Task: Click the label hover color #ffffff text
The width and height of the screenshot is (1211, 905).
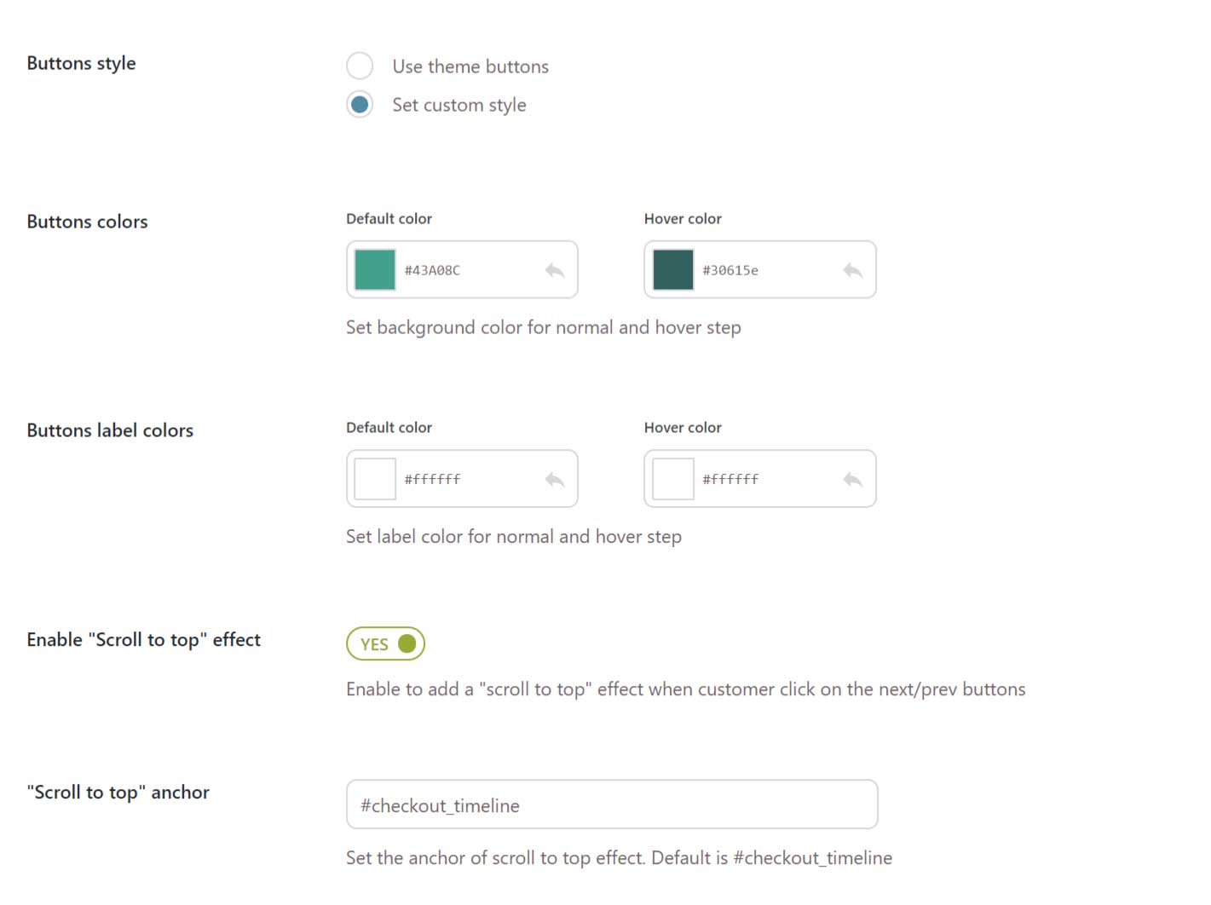Action: pyautogui.click(x=730, y=479)
